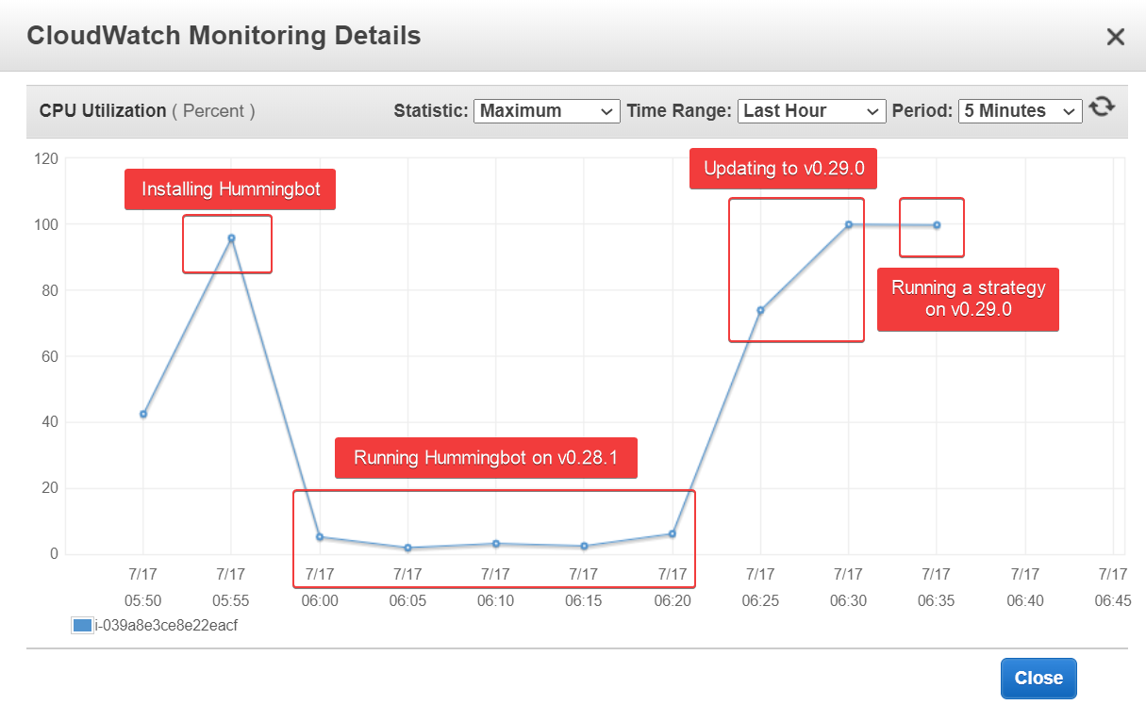Click the blue Close button
Viewport: 1146px width, 721px height.
pos(1038,679)
